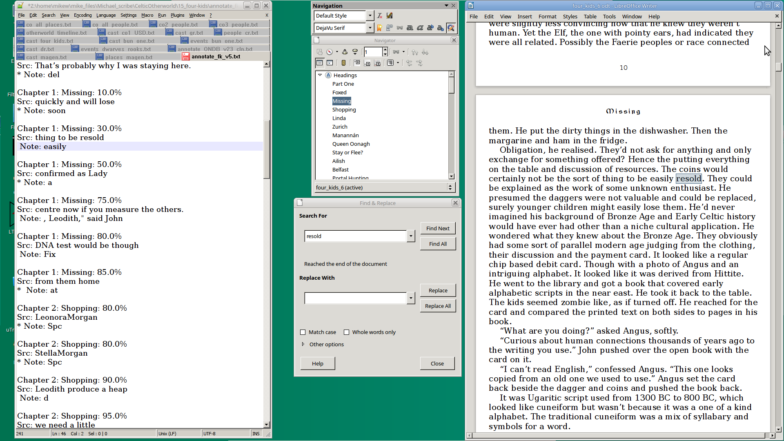The height and width of the screenshot is (441, 784).
Task: Toggle Navigator Content Navigation View icon
Action: coord(320,63)
